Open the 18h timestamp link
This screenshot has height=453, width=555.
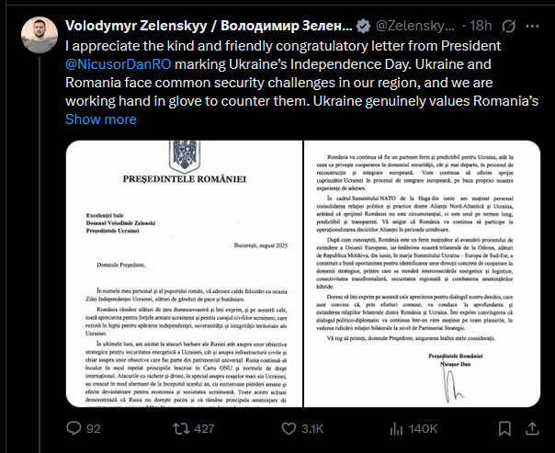point(481,26)
